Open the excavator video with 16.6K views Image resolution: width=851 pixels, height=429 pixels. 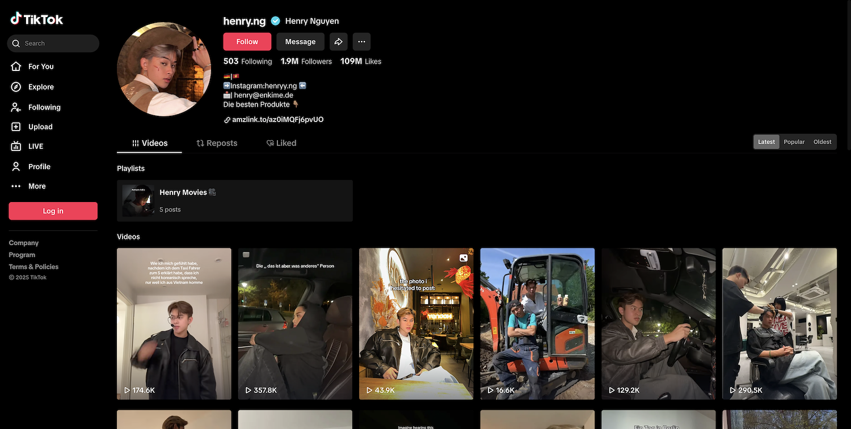(x=537, y=323)
